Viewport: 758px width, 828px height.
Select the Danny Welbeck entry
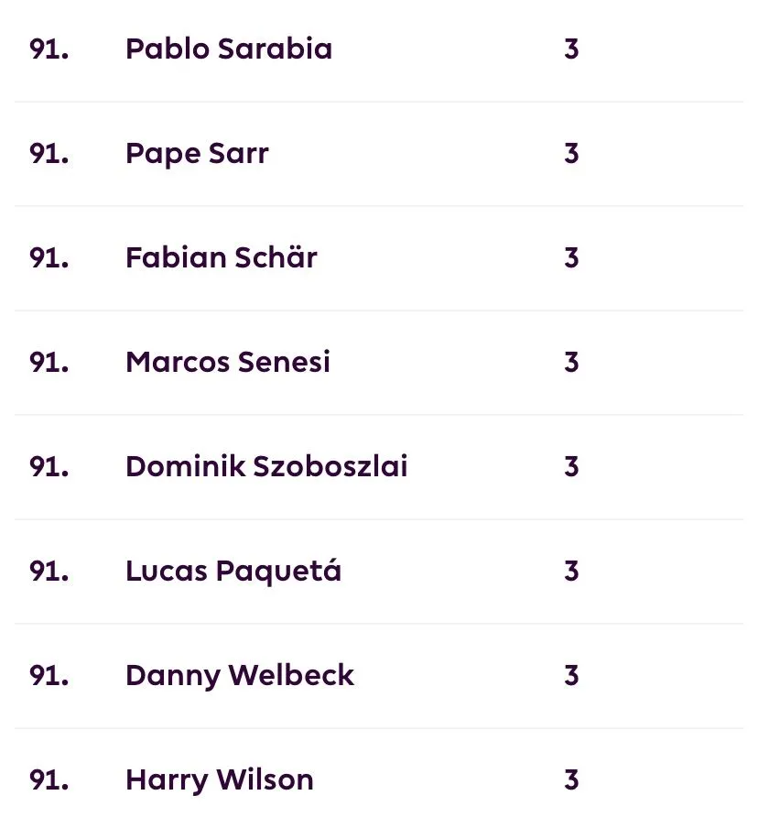coord(239,676)
